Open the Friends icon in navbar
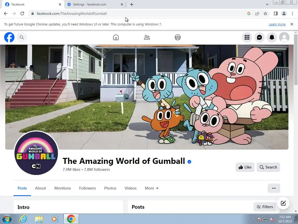Image resolution: width=298 pixels, height=224 pixels. pos(147,37)
